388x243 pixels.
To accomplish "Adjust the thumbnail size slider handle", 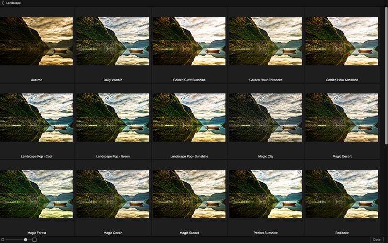I will (26, 240).
